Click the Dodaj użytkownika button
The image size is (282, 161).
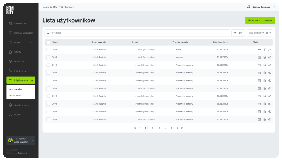point(260,20)
